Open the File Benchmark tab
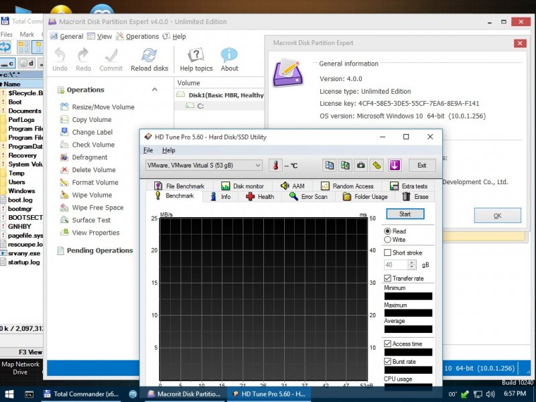Screen dimensions: 536x402 click(x=179, y=186)
